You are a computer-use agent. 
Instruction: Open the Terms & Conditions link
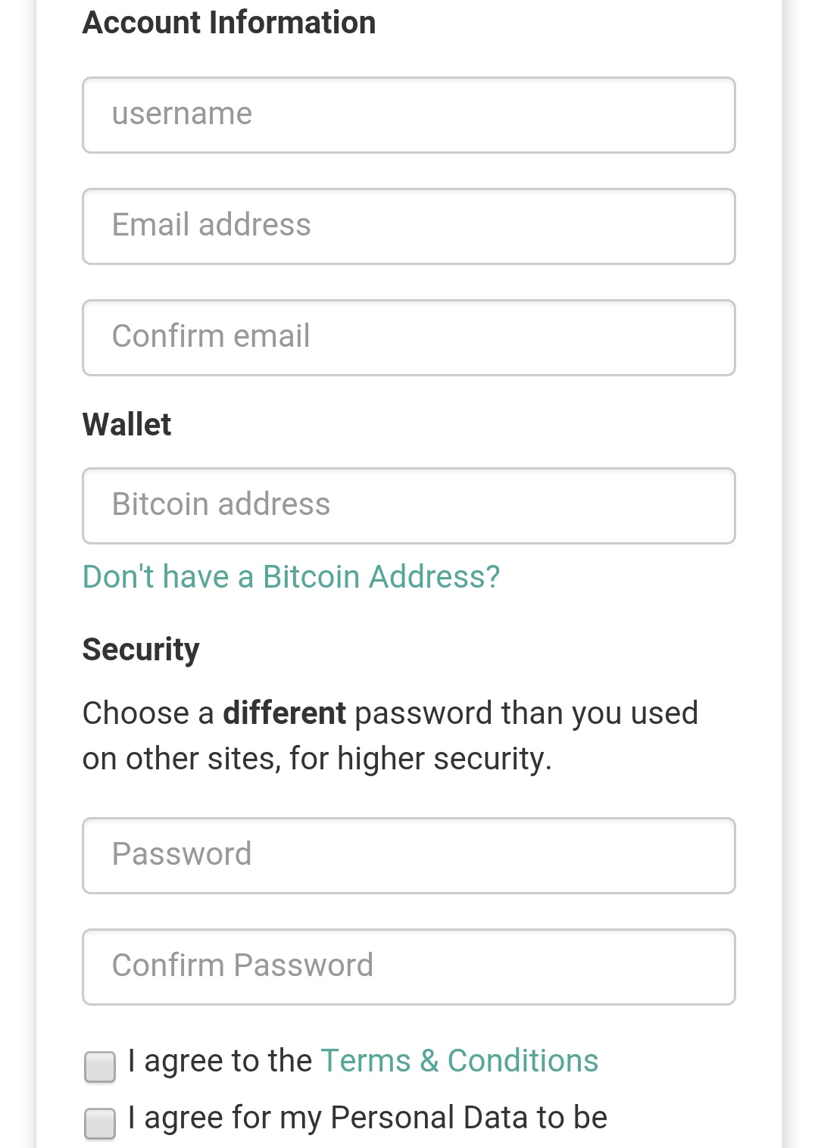460,1061
